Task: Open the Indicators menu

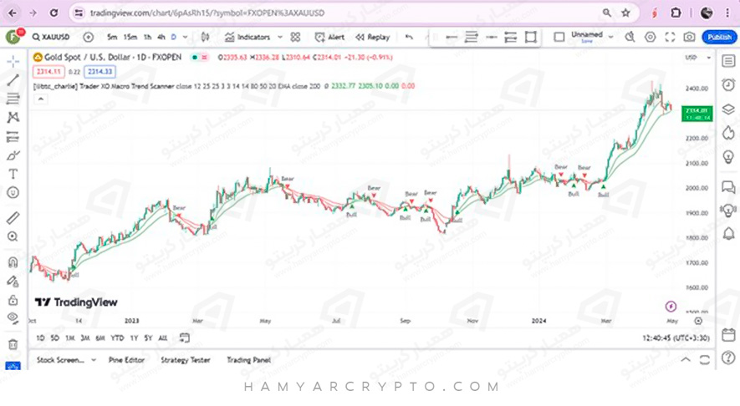Action: (x=248, y=37)
